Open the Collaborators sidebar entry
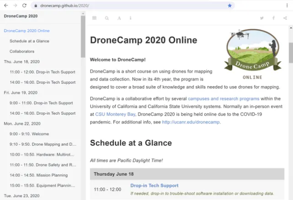Screen dimensions: 293x200 (x=22, y=51)
